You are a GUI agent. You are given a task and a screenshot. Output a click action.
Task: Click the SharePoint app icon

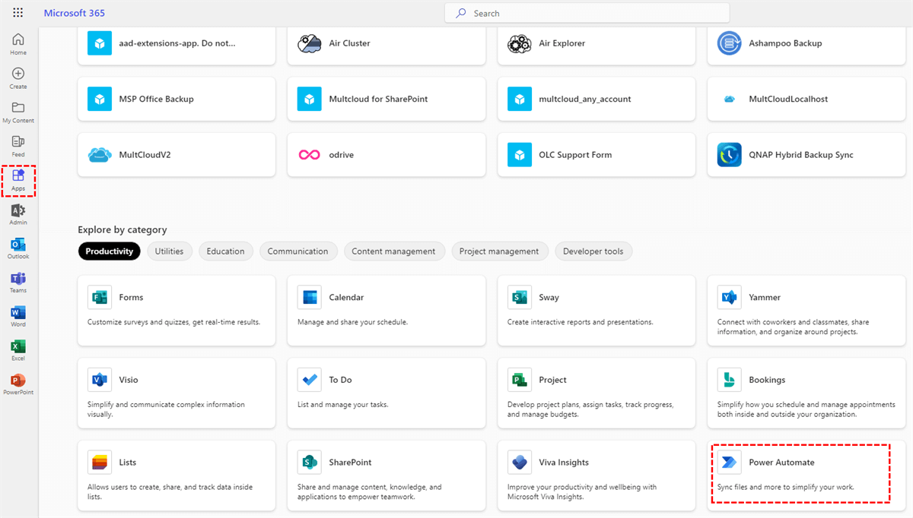point(310,463)
